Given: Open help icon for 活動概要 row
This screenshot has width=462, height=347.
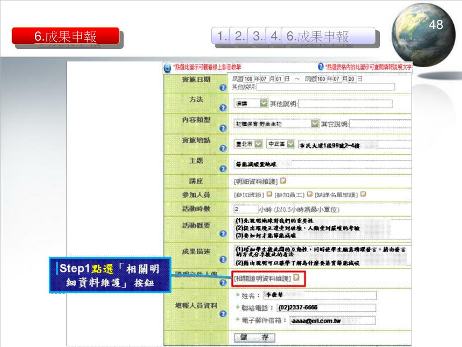Looking at the screenshot, I should pyautogui.click(x=223, y=234).
